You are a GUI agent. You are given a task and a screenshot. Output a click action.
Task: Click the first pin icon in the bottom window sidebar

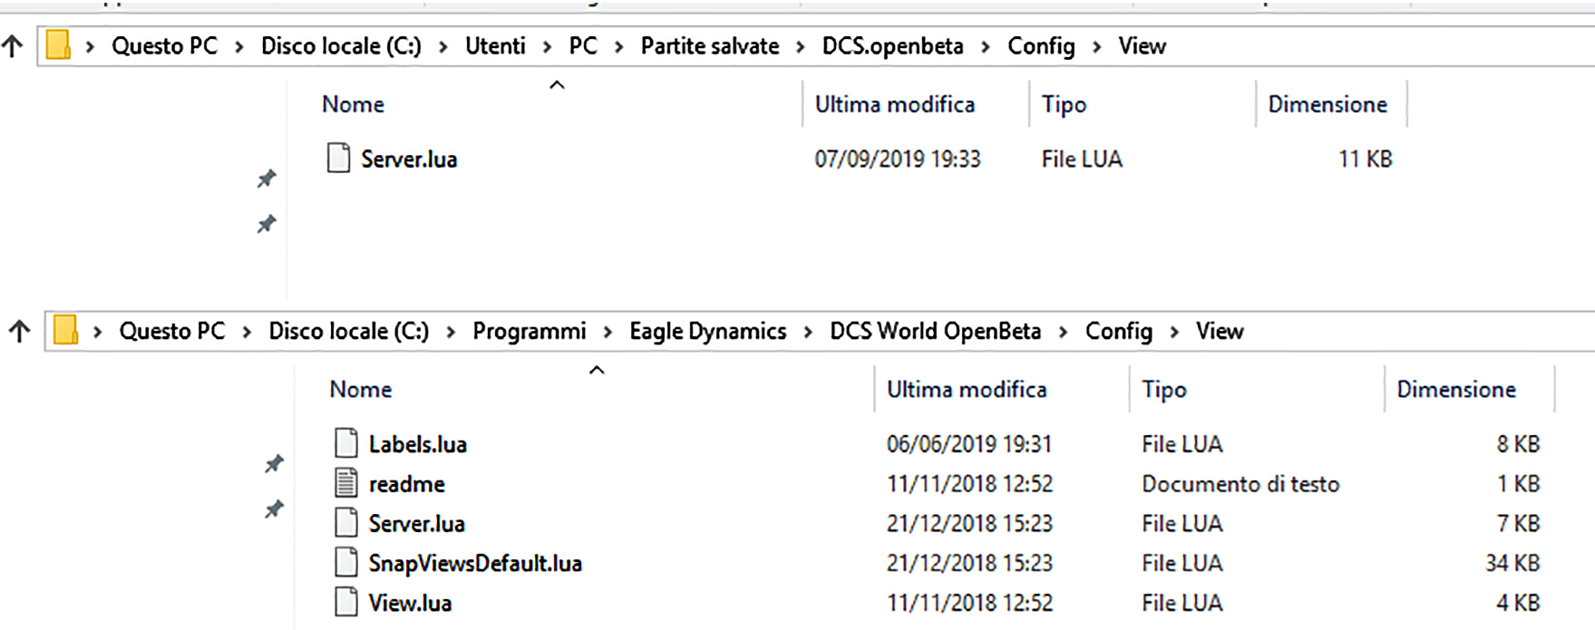pyautogui.click(x=274, y=464)
